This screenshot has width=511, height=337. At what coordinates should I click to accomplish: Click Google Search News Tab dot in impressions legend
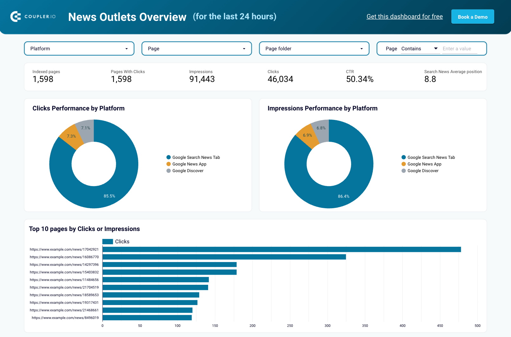(x=403, y=157)
